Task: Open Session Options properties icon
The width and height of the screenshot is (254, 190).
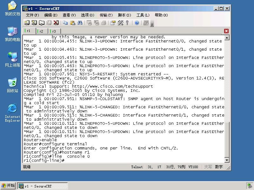Action: (113, 23)
